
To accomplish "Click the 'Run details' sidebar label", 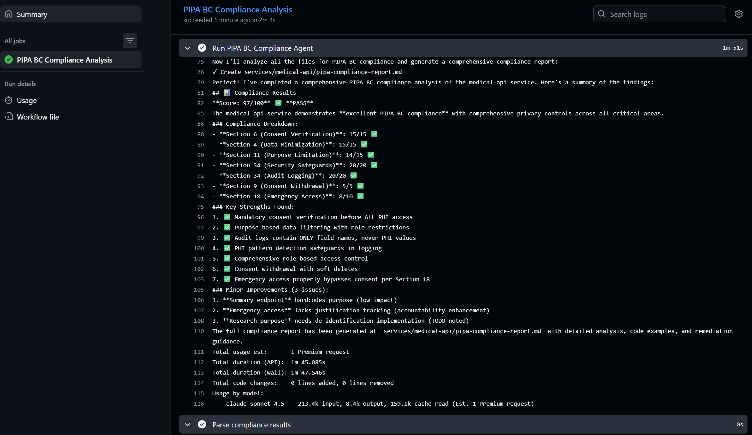I will (20, 84).
